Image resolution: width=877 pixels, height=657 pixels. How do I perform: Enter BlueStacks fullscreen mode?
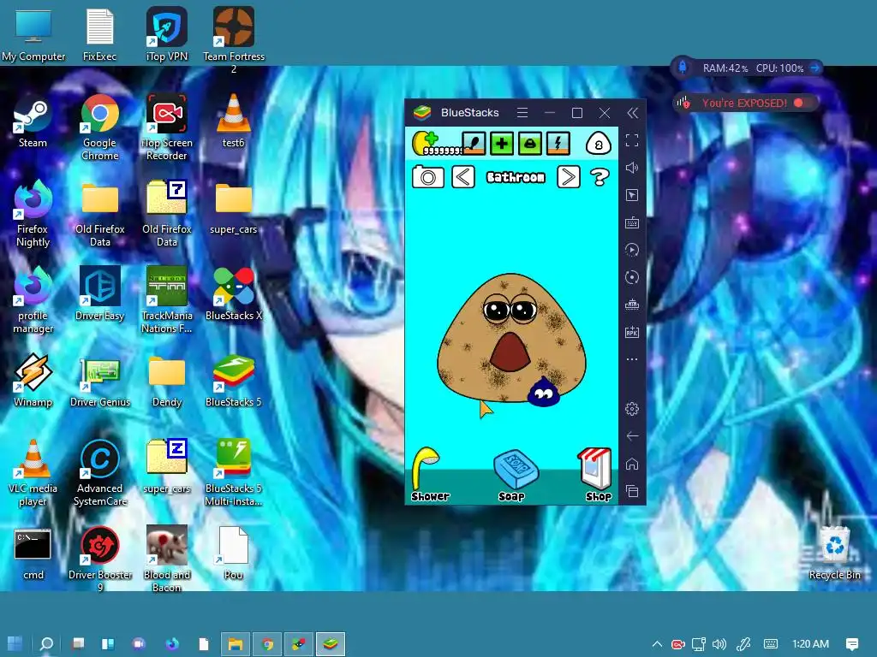point(632,140)
